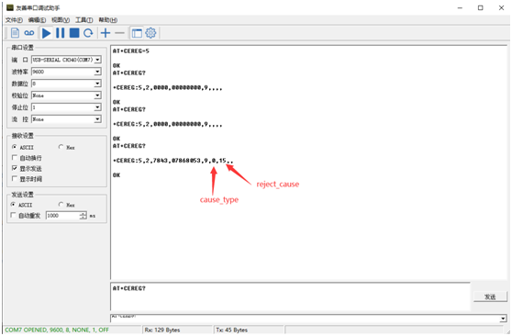Viewport: 512px width, 336px height.
Task: Click the AT+CEREG=5 line in receive log
Action: (x=131, y=51)
